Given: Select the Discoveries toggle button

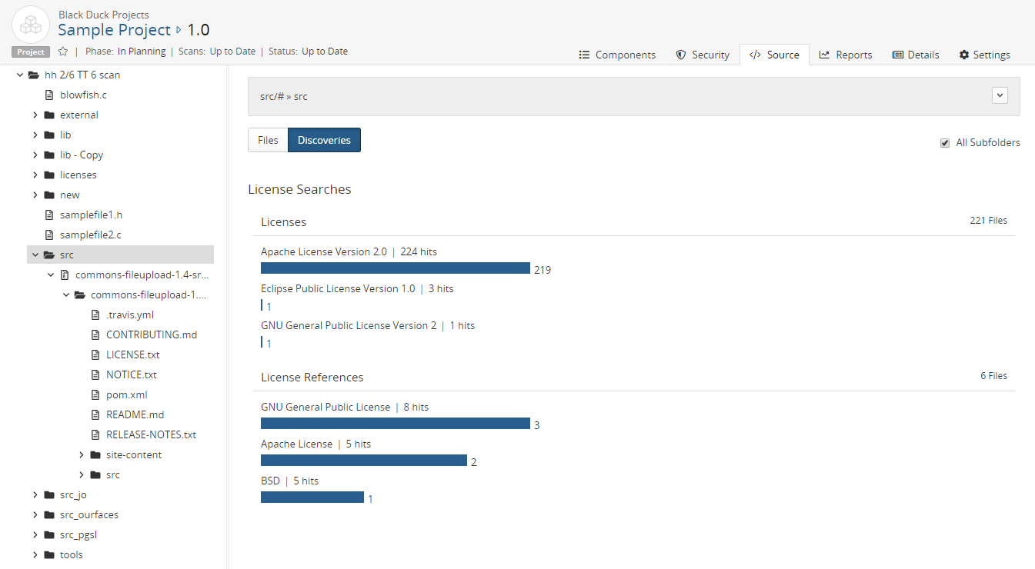Looking at the screenshot, I should click(x=324, y=141).
